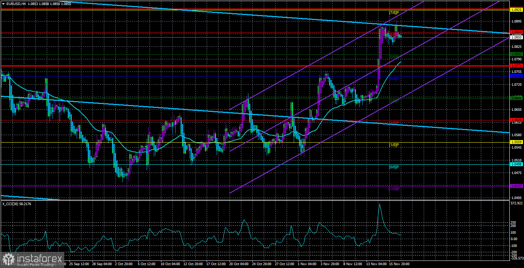Click the 1.0580 value on price scale

pyautogui.click(x=517, y=135)
